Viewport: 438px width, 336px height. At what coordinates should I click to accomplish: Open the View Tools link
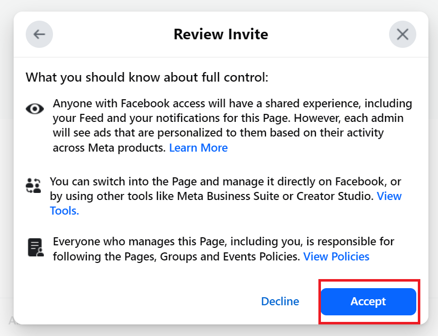226,204
